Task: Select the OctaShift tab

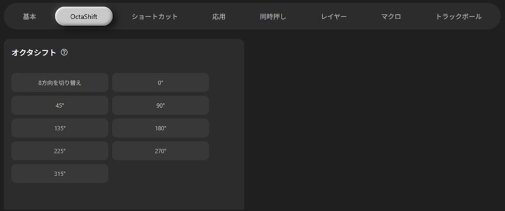Action: 84,17
